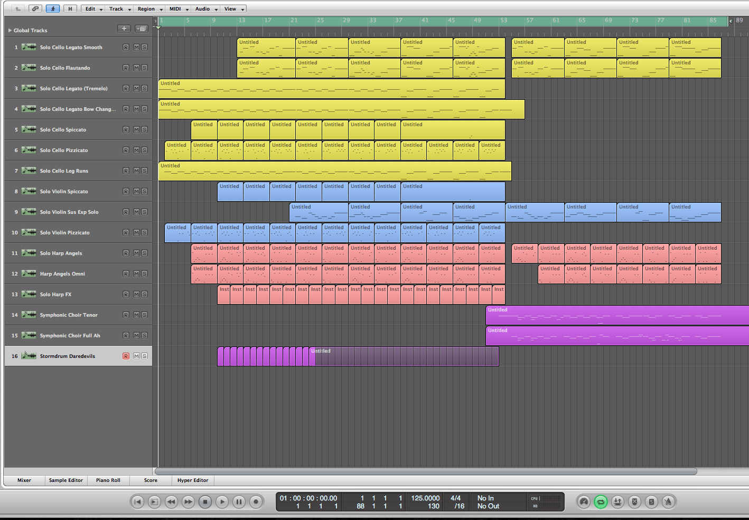Solo the Solo Cello Flautando track

tap(144, 68)
